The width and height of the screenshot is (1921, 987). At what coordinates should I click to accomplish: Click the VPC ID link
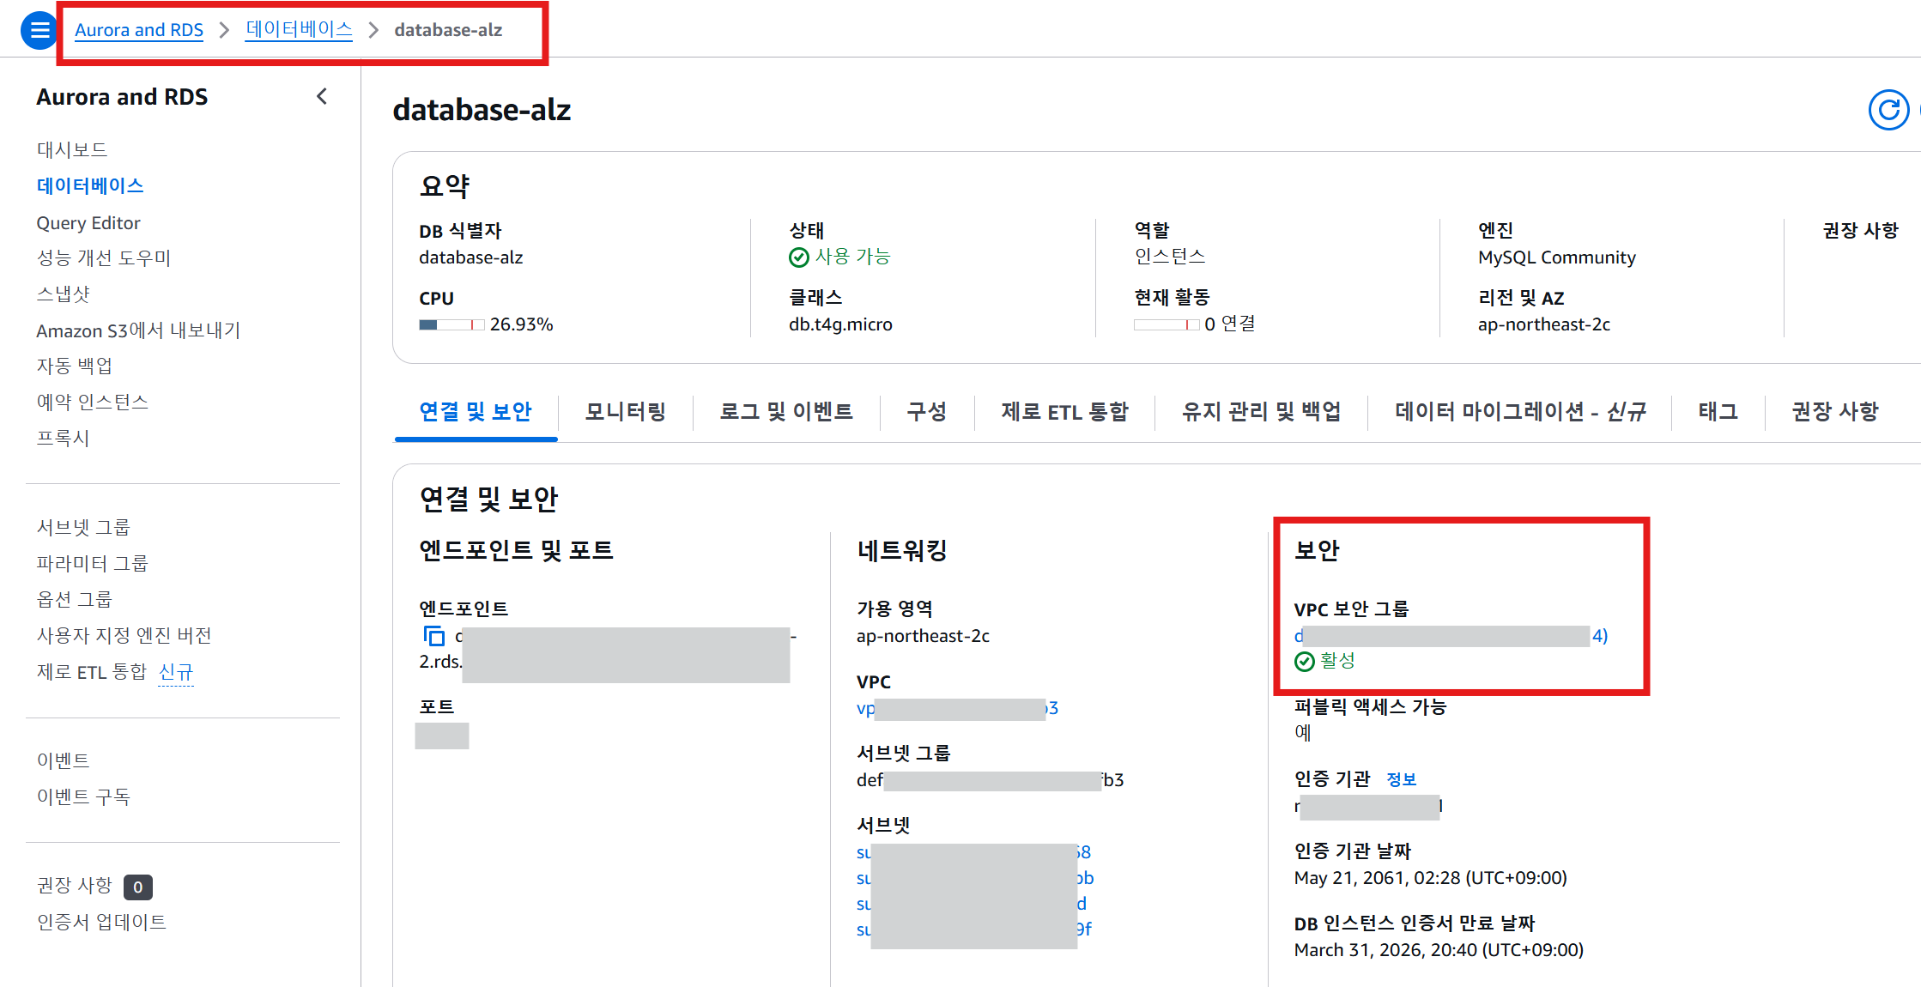957,709
